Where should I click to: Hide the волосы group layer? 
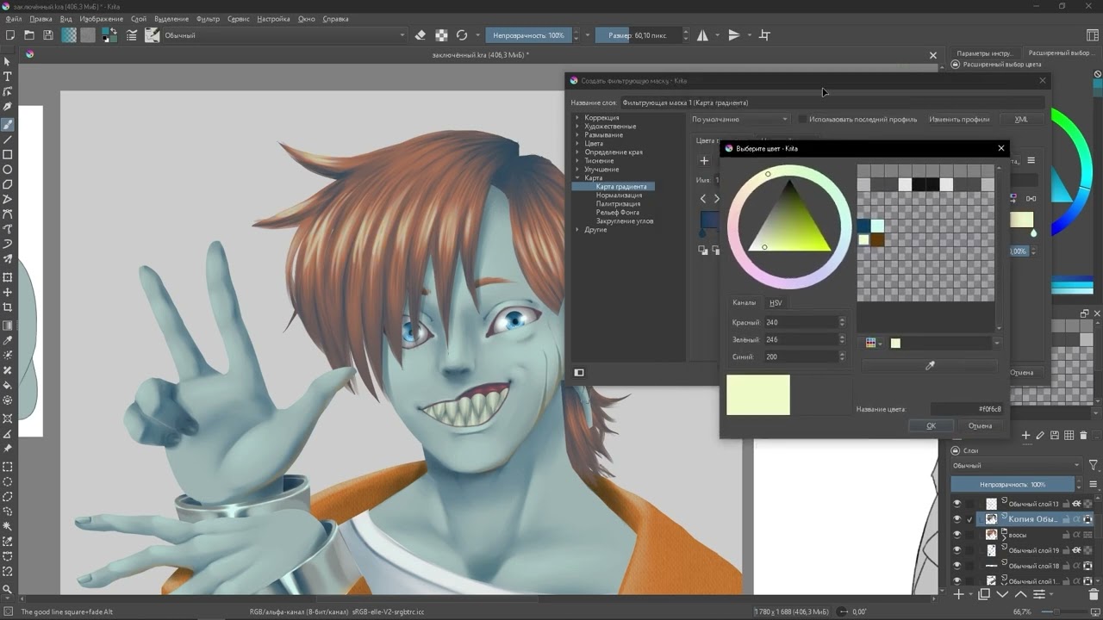click(x=957, y=535)
